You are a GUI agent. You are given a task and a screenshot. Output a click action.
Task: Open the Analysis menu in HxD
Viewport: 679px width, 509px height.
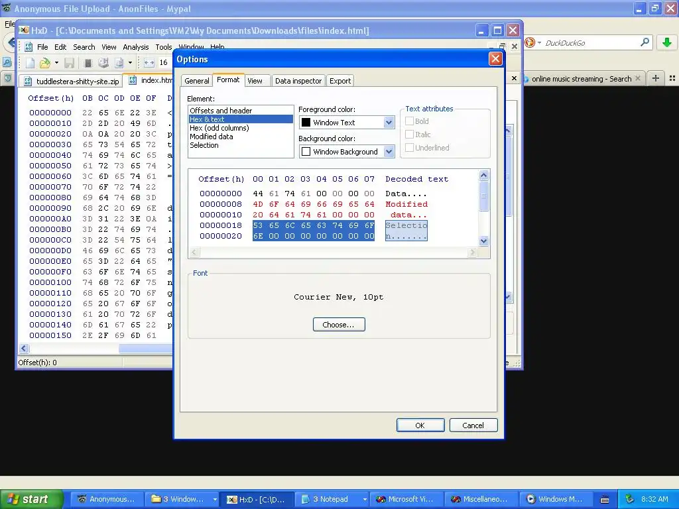(x=135, y=47)
